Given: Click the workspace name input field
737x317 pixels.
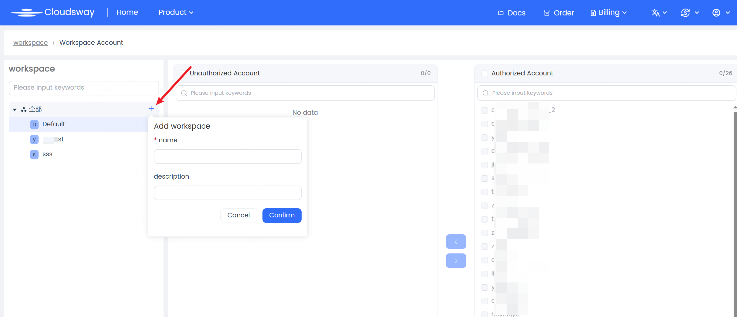Looking at the screenshot, I should click(228, 157).
